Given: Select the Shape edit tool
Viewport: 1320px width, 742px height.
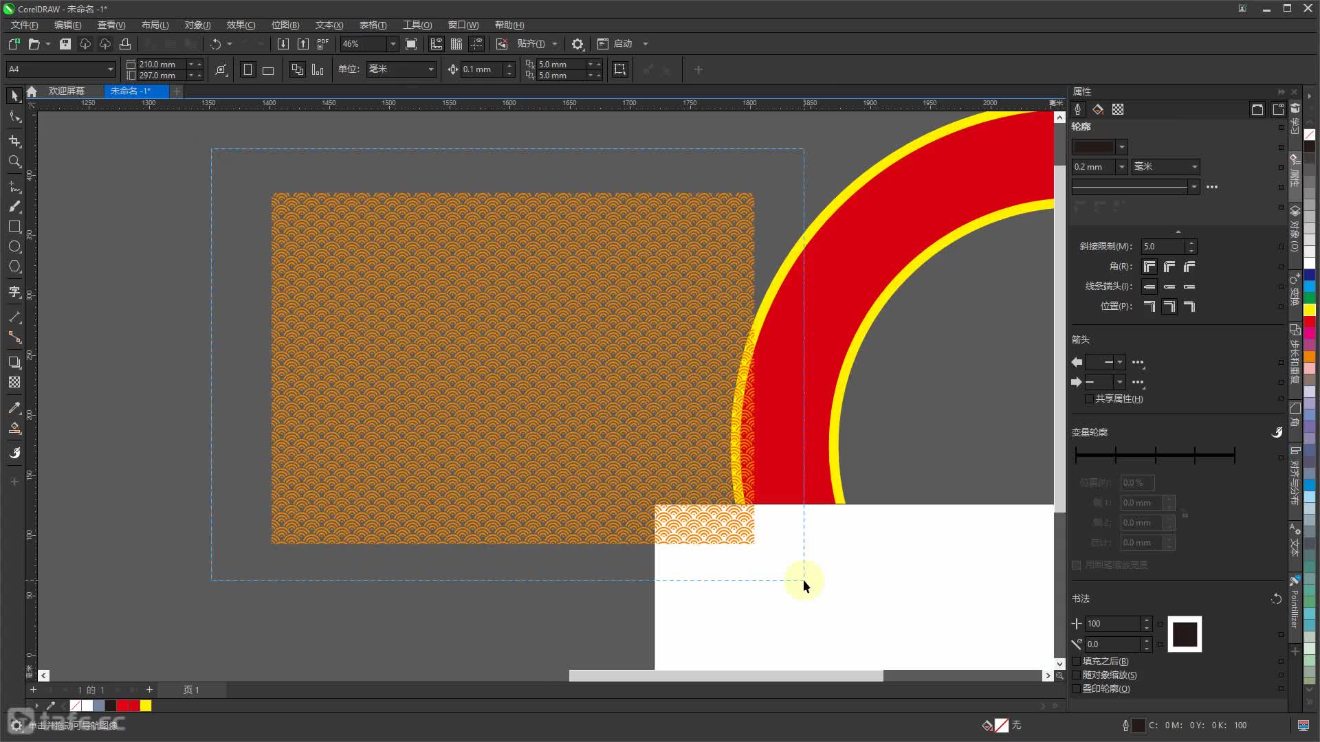Looking at the screenshot, I should 14,117.
